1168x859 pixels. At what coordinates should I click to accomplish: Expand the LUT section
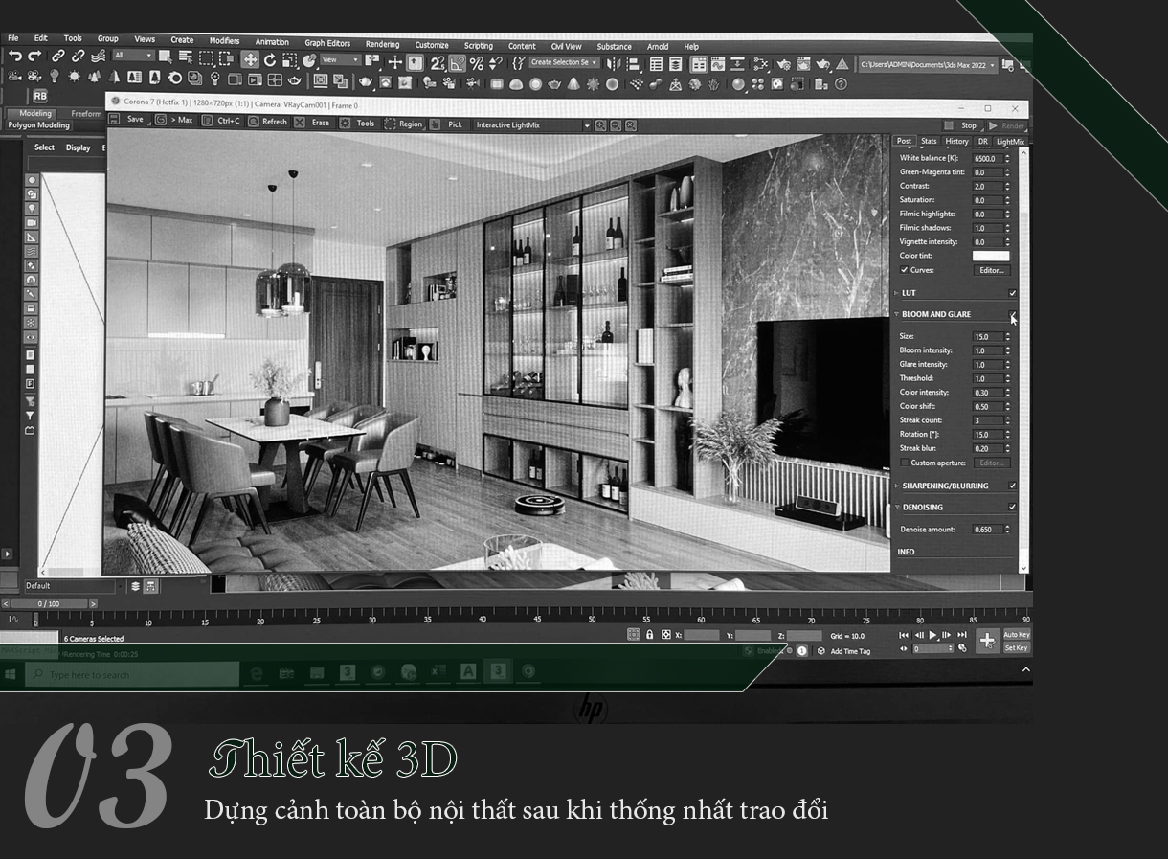pos(897,293)
